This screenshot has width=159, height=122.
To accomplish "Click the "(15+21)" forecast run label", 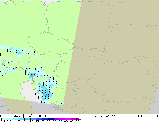I will point(151,116).
